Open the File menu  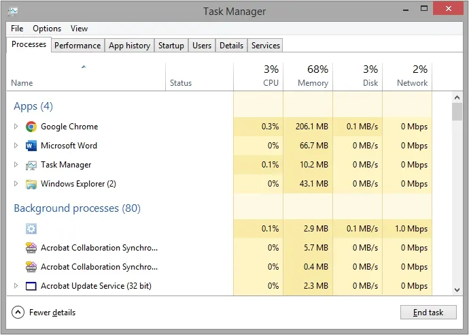click(17, 29)
